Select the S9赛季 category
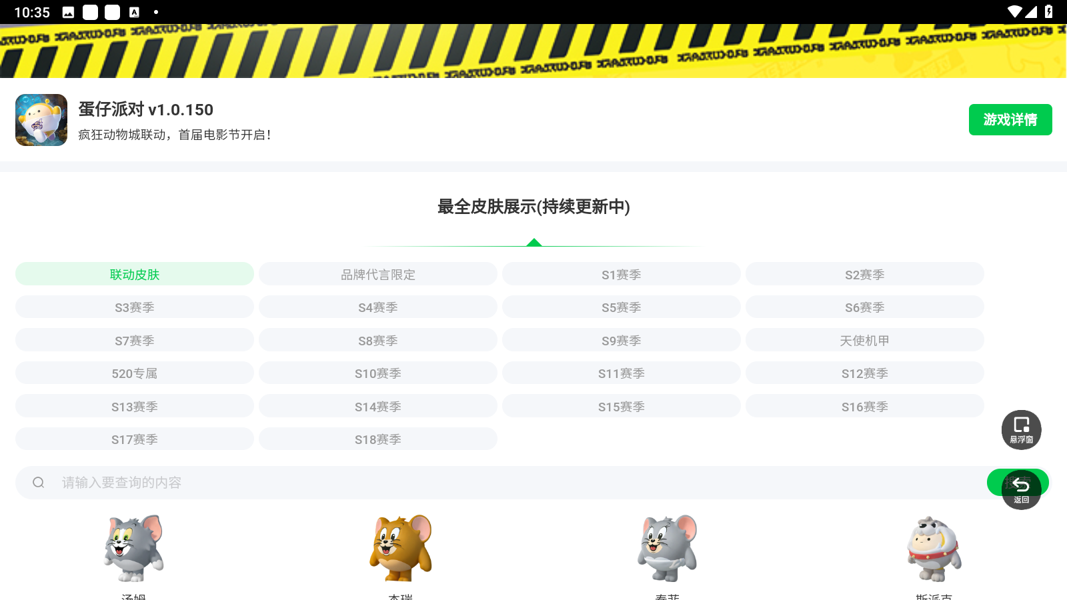Viewport: 1067px width, 600px height. [622, 340]
